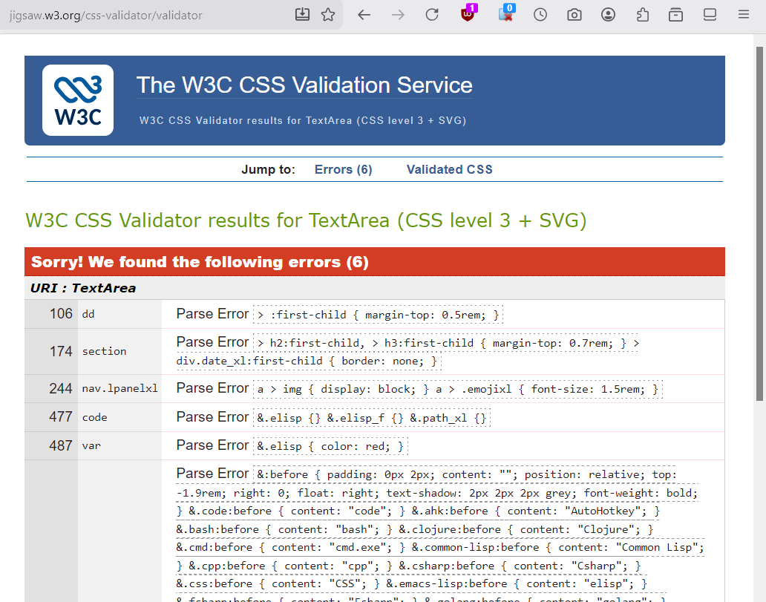Click the 'URI : TextArea' heading
The width and height of the screenshot is (766, 602).
coord(83,288)
